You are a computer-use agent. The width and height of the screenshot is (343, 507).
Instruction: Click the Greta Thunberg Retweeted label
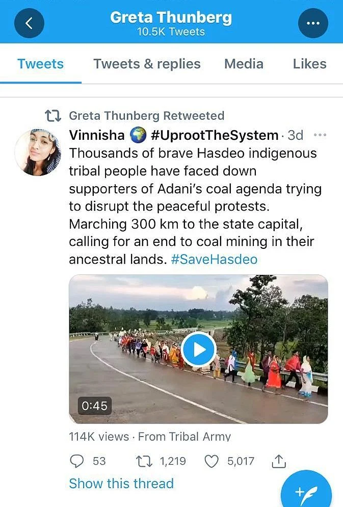tap(147, 115)
